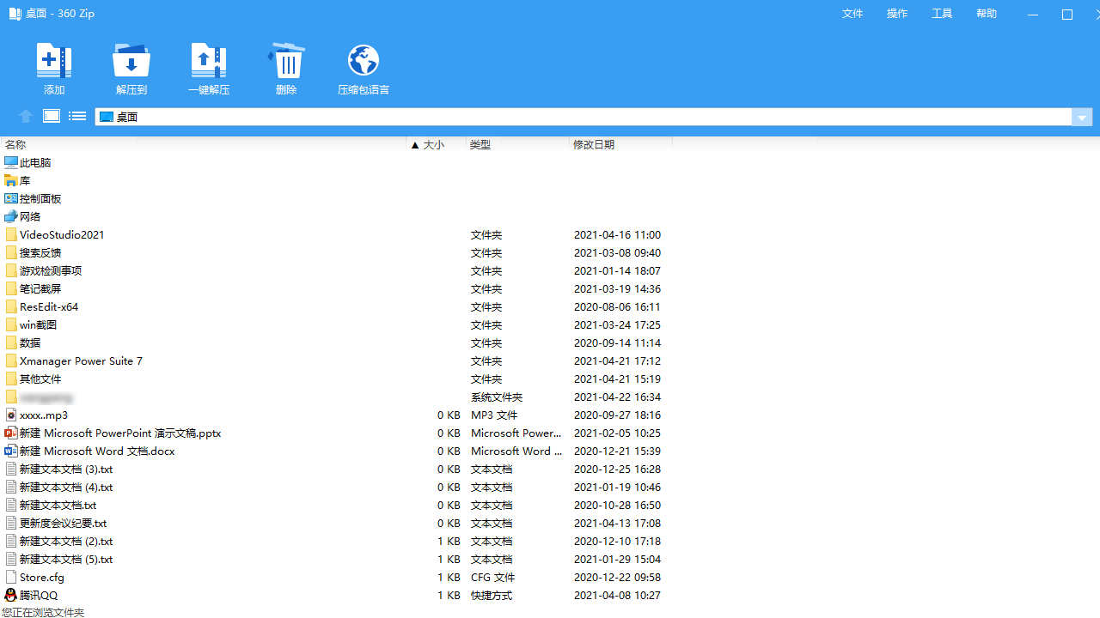Open the 工具 menu
Viewport: 1100px width, 618px height.
(941, 13)
